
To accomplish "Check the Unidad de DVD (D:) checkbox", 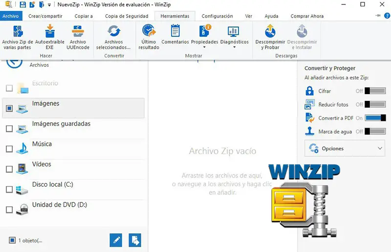I will click(9, 210).
